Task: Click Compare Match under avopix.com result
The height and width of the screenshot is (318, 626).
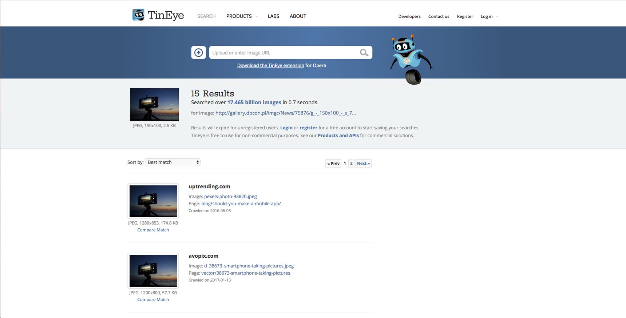Action: (153, 299)
